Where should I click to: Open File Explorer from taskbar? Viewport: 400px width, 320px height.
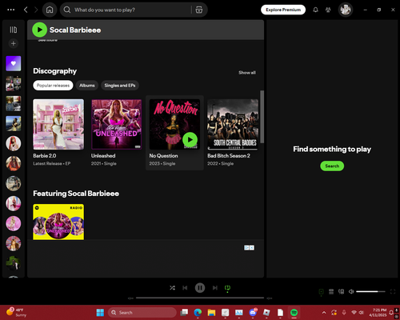(211, 312)
